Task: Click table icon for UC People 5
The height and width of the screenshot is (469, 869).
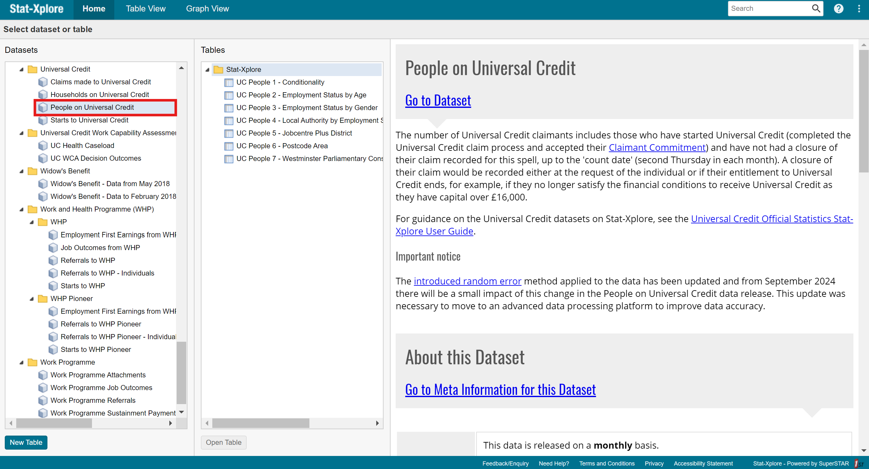Action: point(229,133)
